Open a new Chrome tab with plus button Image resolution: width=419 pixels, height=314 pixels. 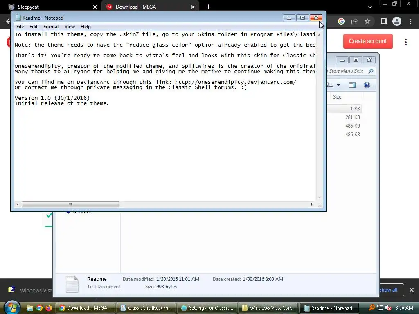pyautogui.click(x=208, y=7)
